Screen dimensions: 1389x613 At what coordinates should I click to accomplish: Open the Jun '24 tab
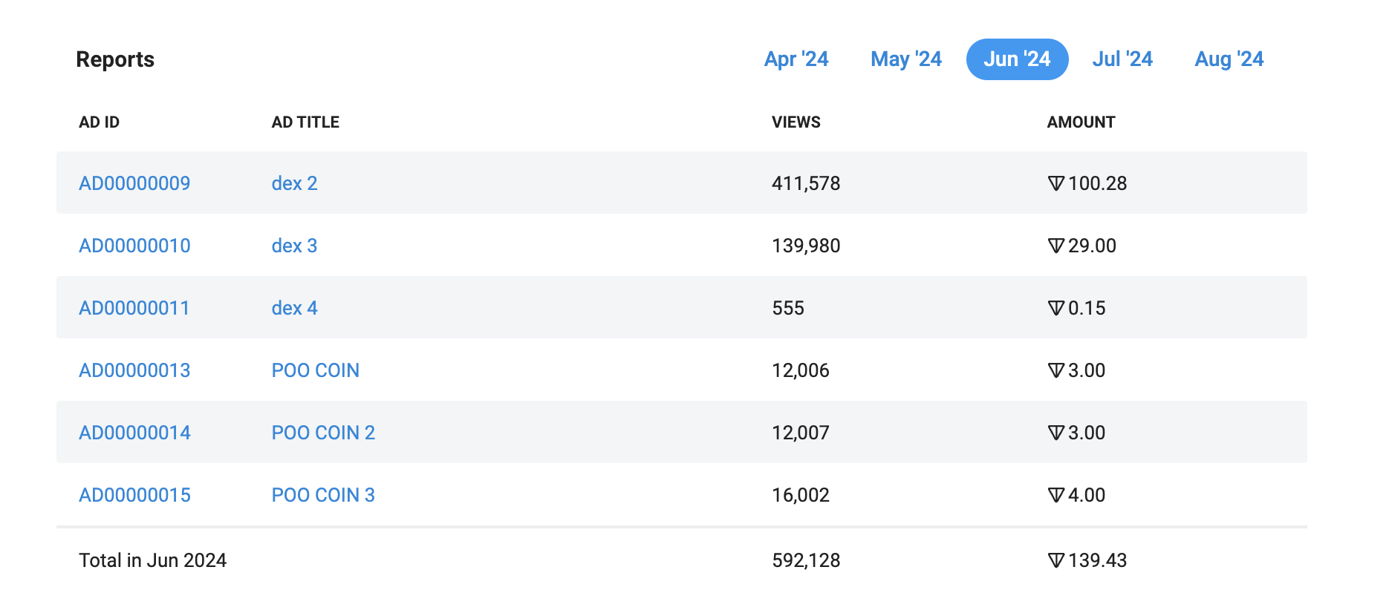pos(1017,59)
